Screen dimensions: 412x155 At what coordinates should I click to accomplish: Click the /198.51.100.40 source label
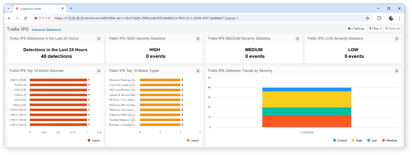(18, 120)
